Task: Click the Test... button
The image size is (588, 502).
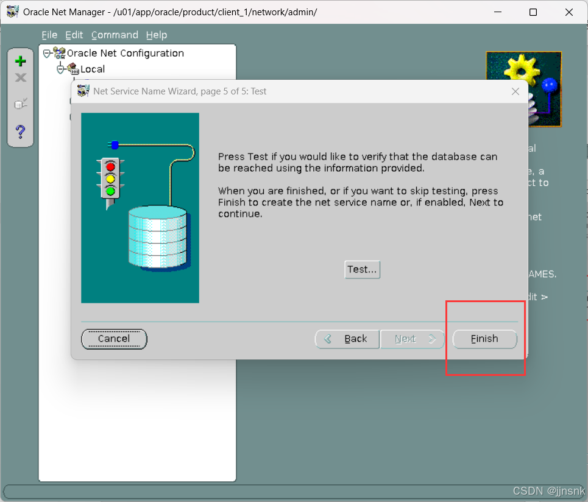Action: click(x=363, y=269)
